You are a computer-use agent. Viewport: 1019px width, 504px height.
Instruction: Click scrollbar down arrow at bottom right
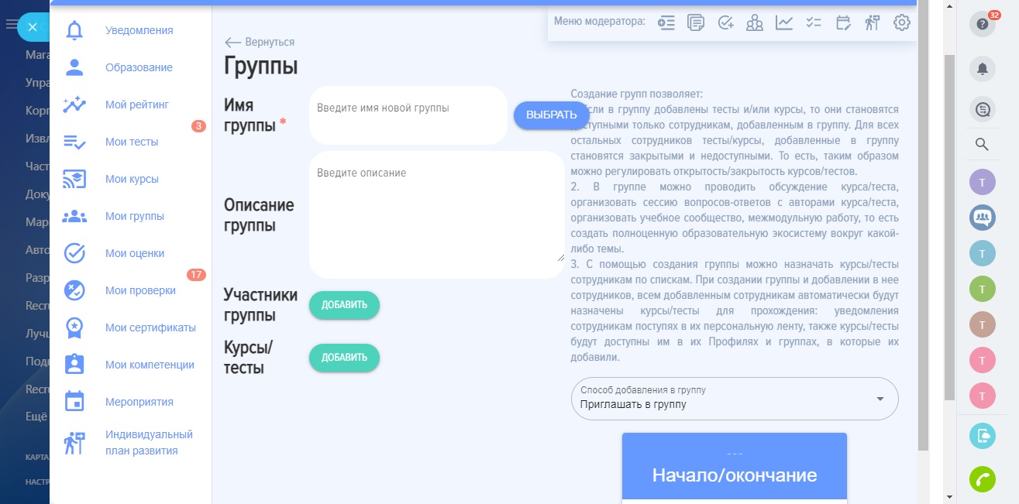click(x=949, y=496)
